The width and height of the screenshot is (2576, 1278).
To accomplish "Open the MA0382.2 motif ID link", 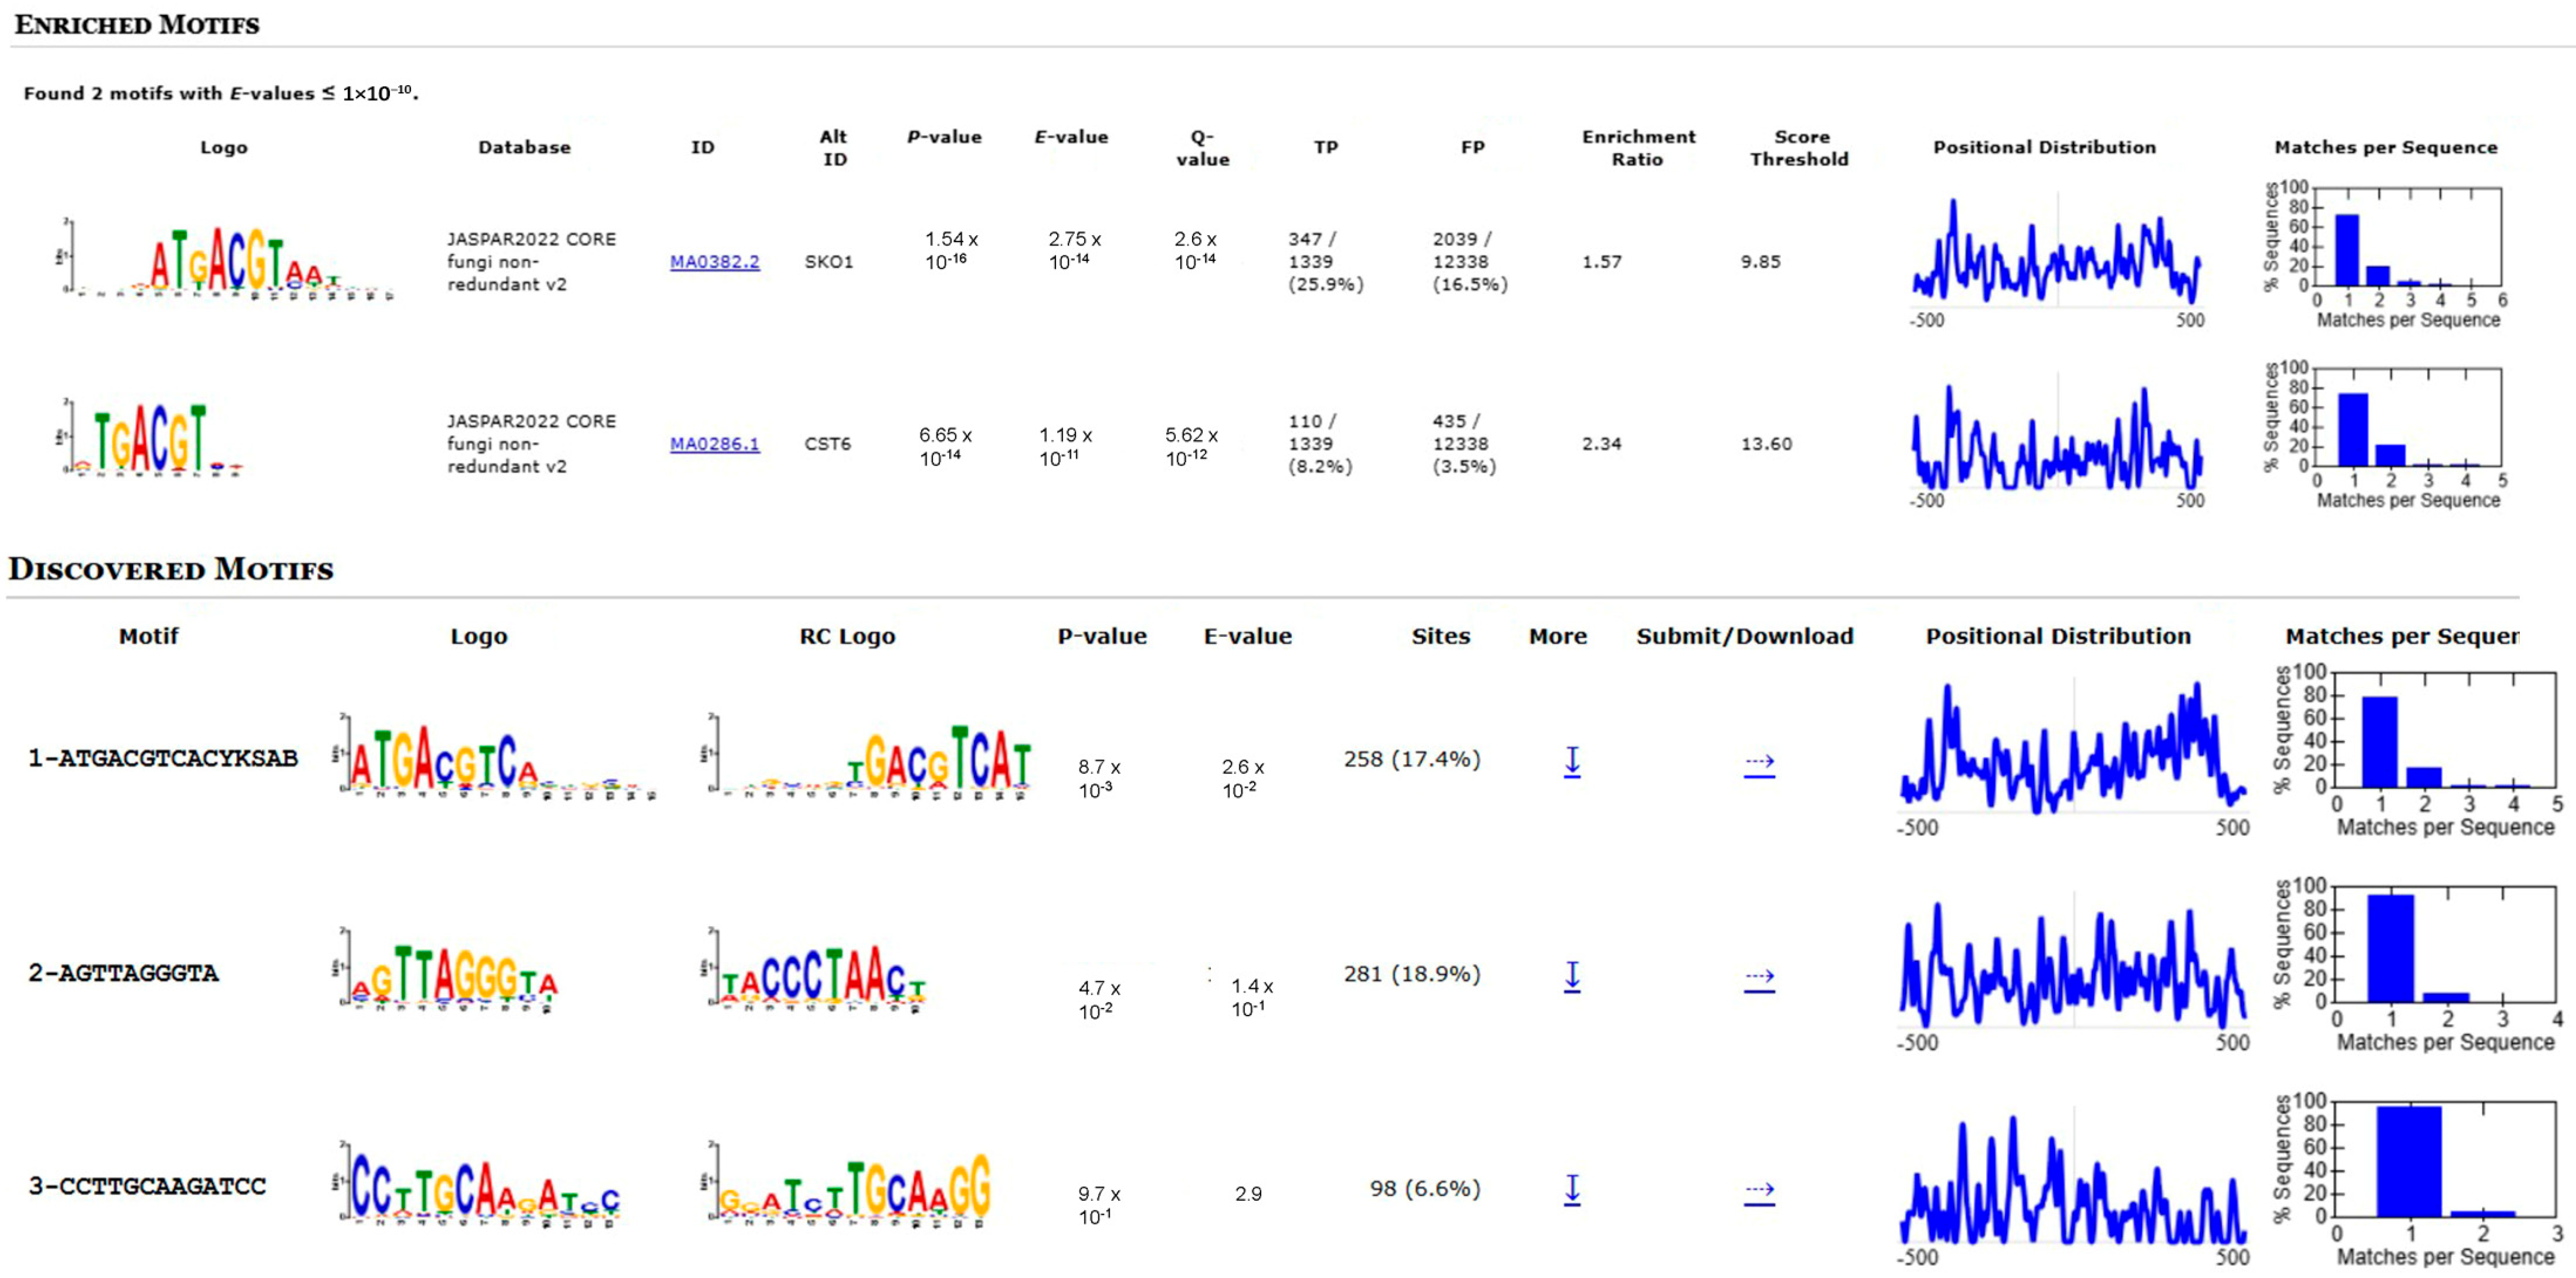I will click(714, 262).
